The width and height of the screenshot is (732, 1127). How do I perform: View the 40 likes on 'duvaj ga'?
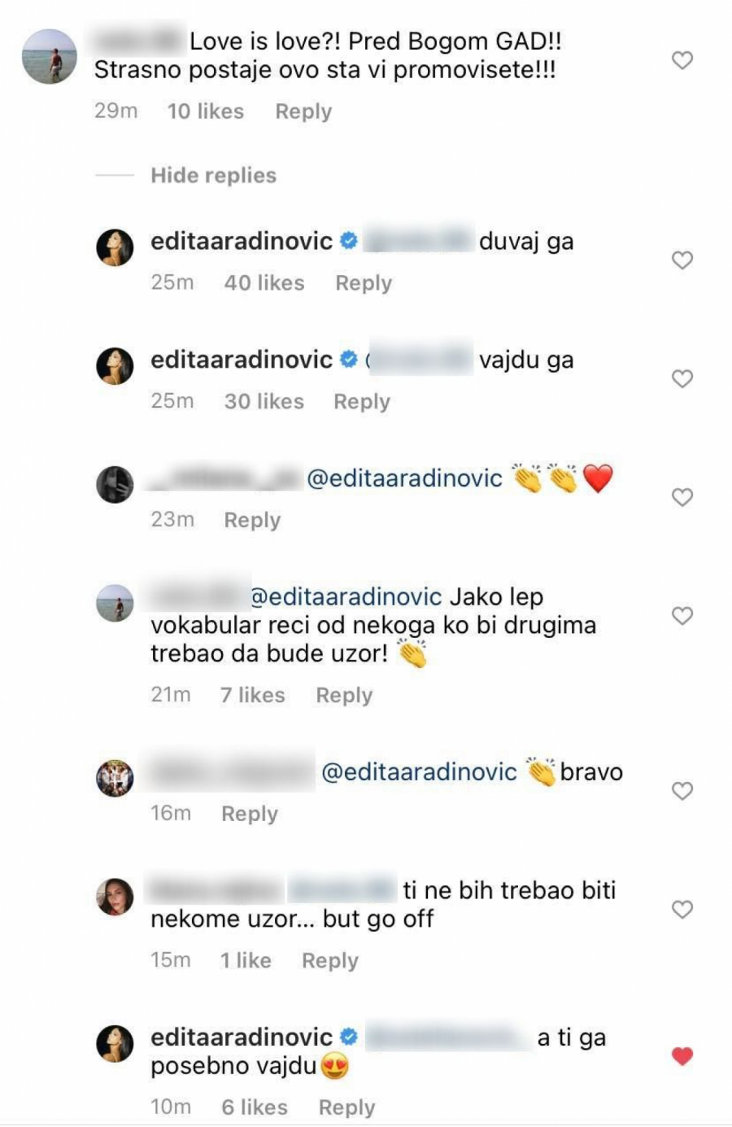(x=264, y=282)
